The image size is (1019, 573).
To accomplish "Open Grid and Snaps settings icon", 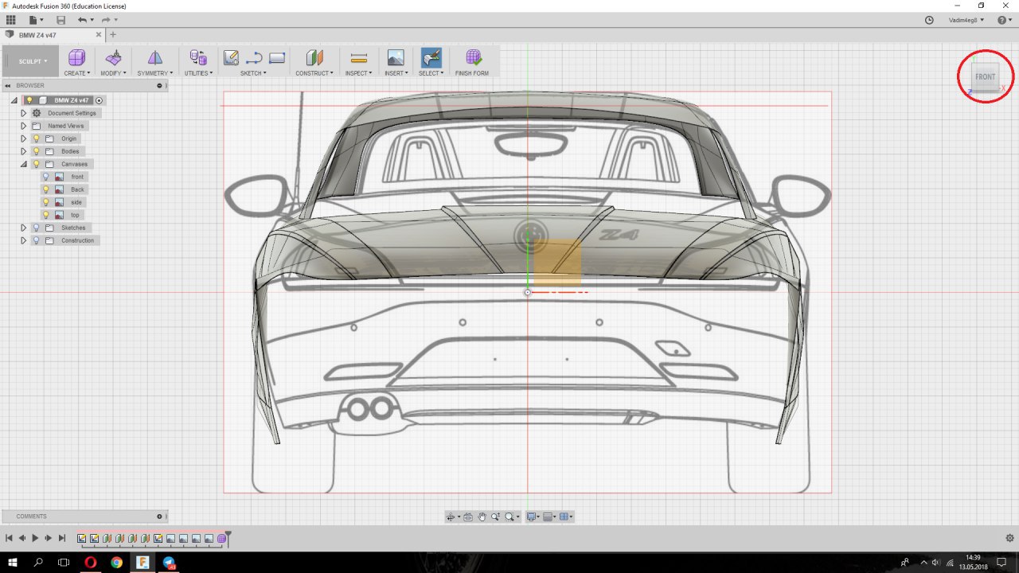I will (x=549, y=516).
